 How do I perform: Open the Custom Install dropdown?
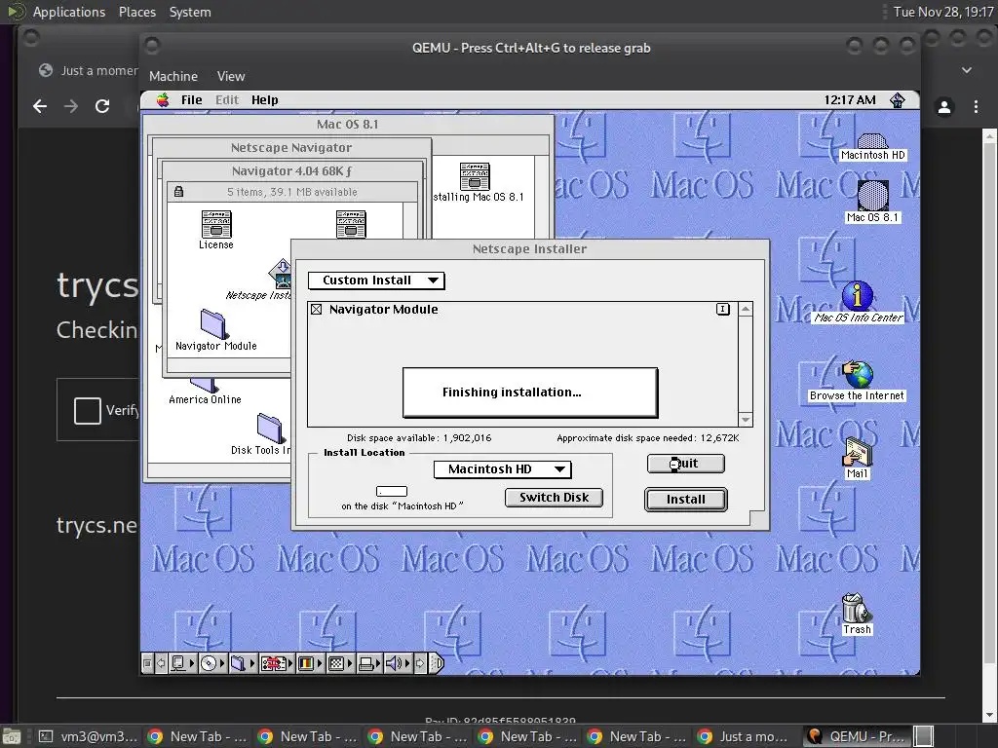point(376,280)
